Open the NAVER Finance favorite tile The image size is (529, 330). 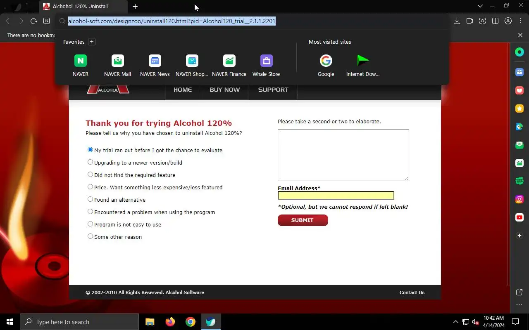[229, 66]
